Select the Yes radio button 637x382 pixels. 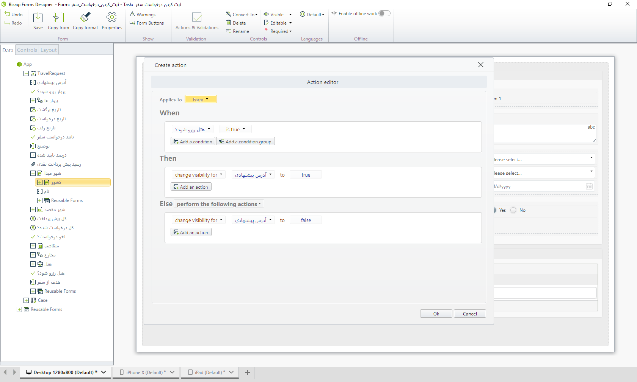494,210
